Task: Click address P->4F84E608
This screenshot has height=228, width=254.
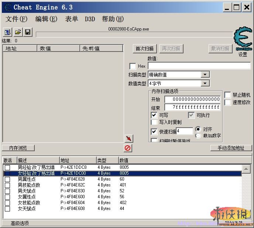Action: pos(73,209)
